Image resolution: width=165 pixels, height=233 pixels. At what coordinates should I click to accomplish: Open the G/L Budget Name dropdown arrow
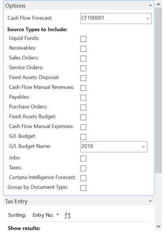[143, 147]
